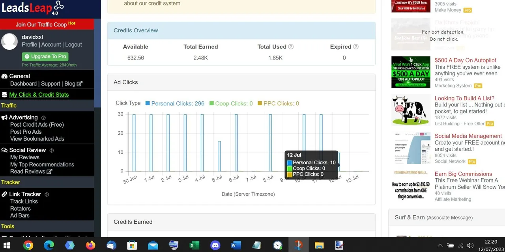The image size is (505, 252).
Task: Open Excel from the taskbar
Action: [x=195, y=245]
